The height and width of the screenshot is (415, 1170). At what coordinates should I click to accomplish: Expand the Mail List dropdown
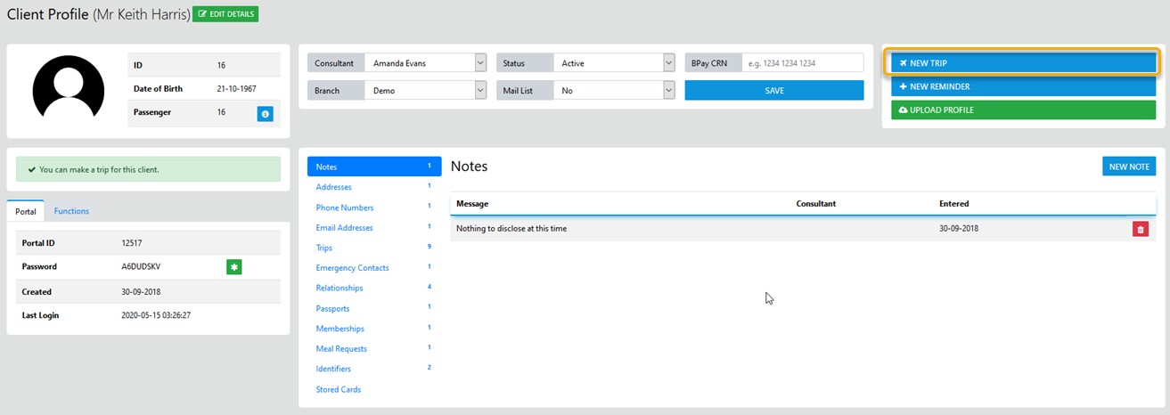tap(613, 91)
